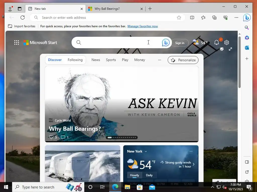This screenshot has height=192, width=257.
Task: Click the Sign in button
Action: coord(180,43)
